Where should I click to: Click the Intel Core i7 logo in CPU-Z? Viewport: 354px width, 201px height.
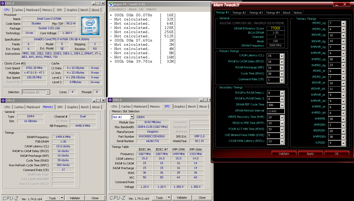(90, 26)
